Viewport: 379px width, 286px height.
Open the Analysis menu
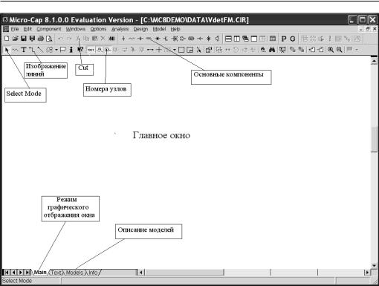click(120, 29)
